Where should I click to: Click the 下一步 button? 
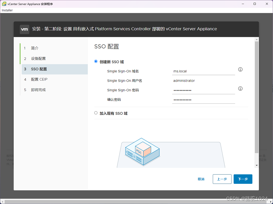(243, 179)
